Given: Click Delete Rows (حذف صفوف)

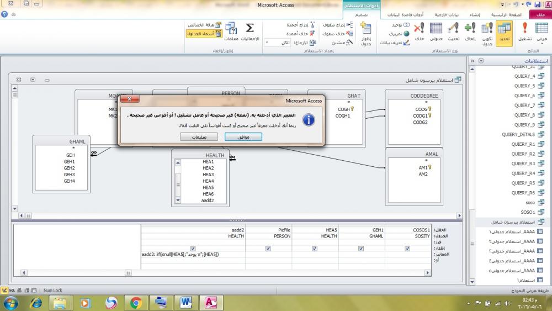Looking at the screenshot, I should tap(337, 34).
